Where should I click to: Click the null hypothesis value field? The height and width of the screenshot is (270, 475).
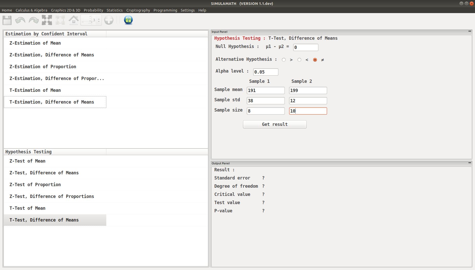[306, 47]
